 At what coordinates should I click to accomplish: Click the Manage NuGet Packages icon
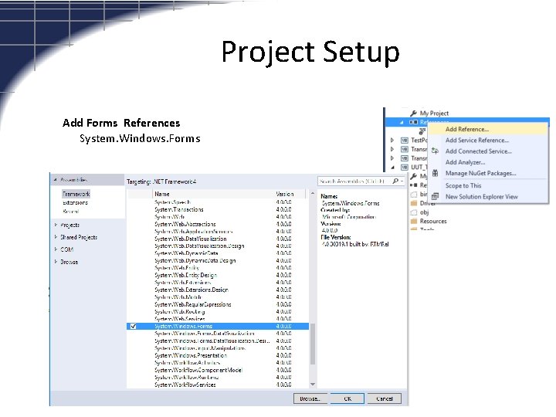(435, 174)
